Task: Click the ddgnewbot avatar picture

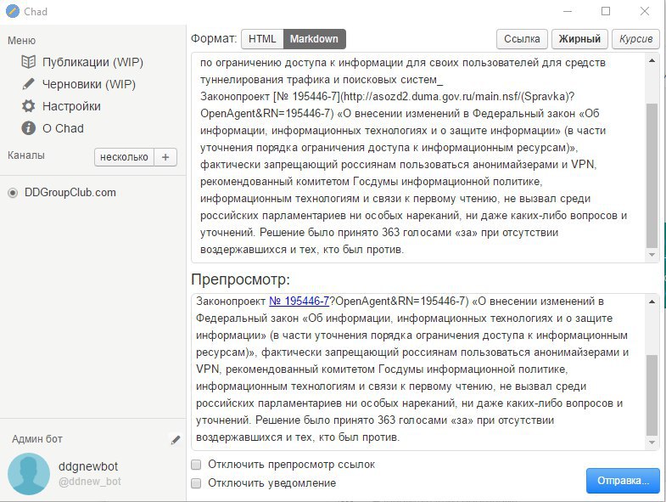Action: point(28,473)
